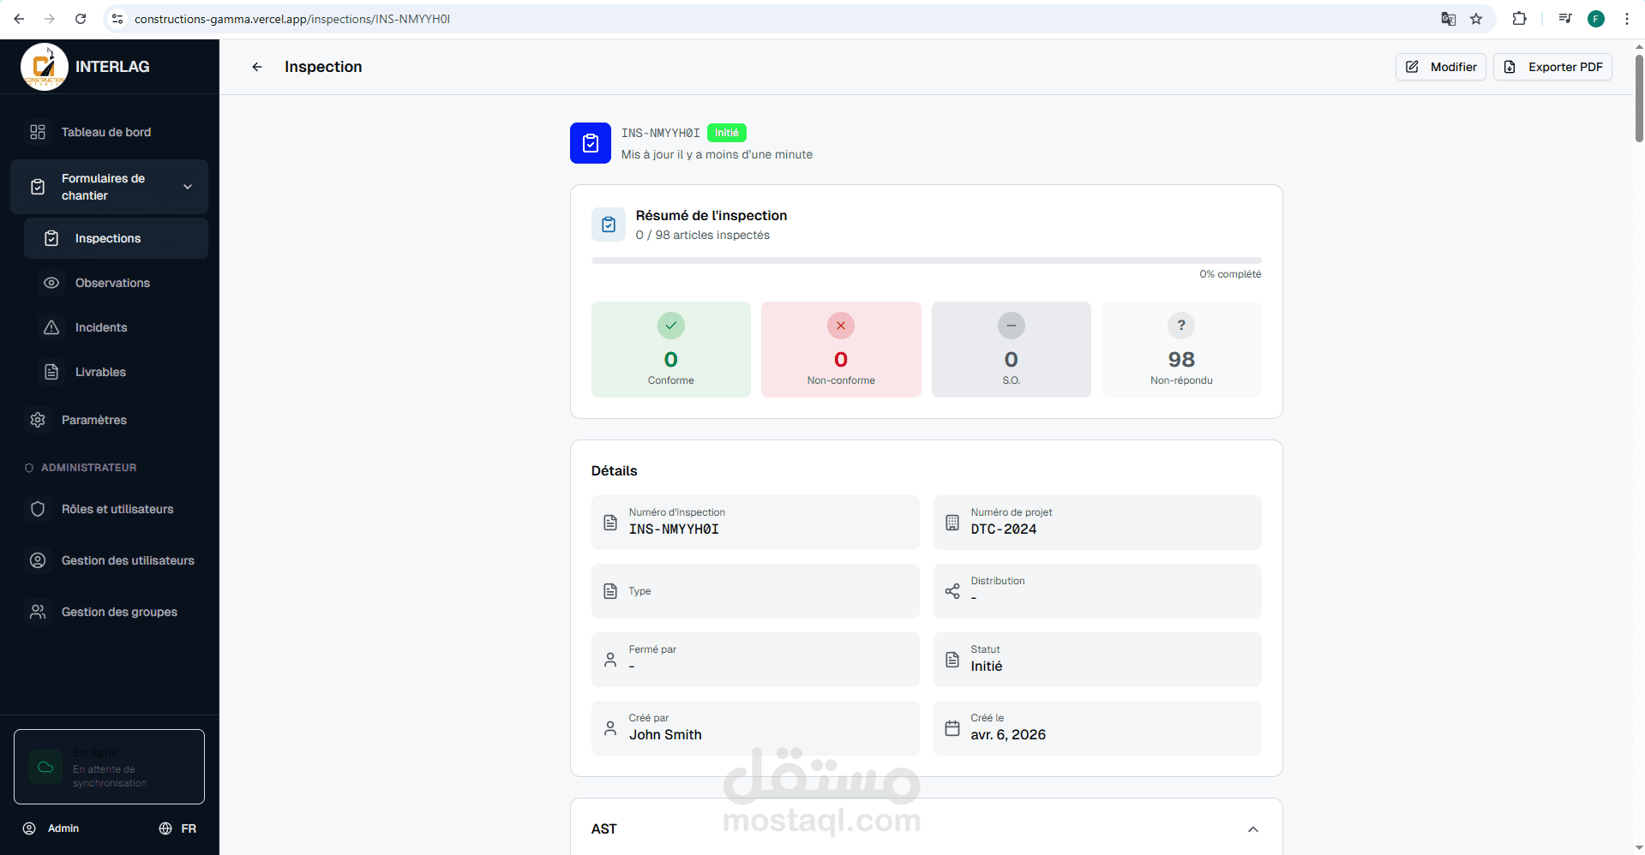Screen dimensions: 1645x855
Task: Click the calendar icon beside Créé le
Action: click(952, 728)
